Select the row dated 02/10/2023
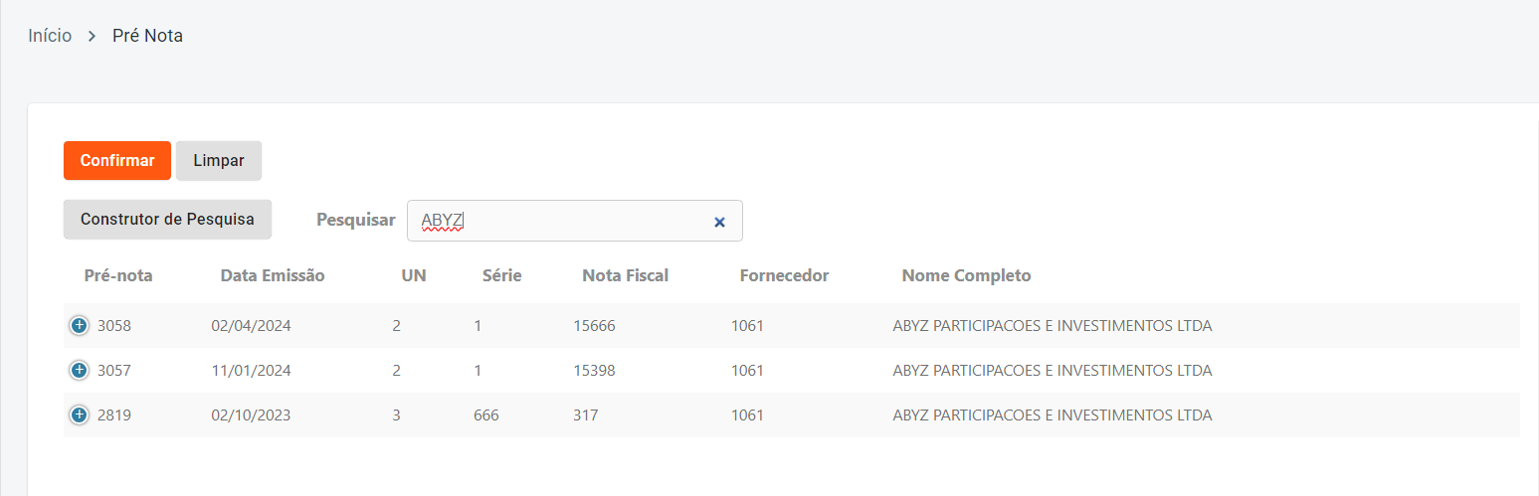The width and height of the screenshot is (1539, 496). (x=251, y=415)
